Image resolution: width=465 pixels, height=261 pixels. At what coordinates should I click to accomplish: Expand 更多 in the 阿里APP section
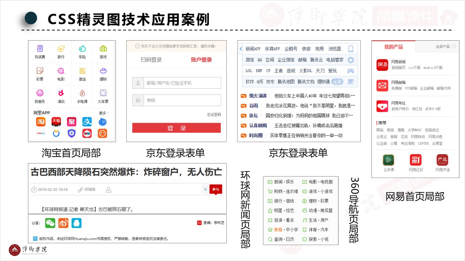(104, 113)
